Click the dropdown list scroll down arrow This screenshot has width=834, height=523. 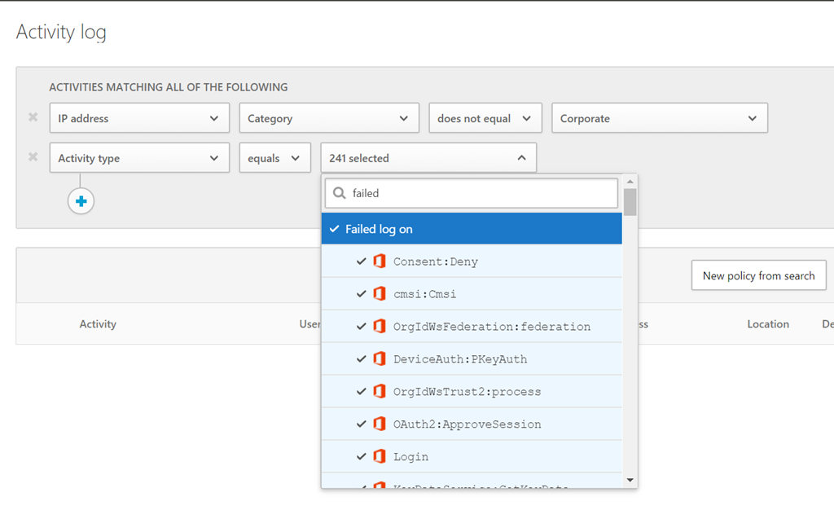point(630,481)
